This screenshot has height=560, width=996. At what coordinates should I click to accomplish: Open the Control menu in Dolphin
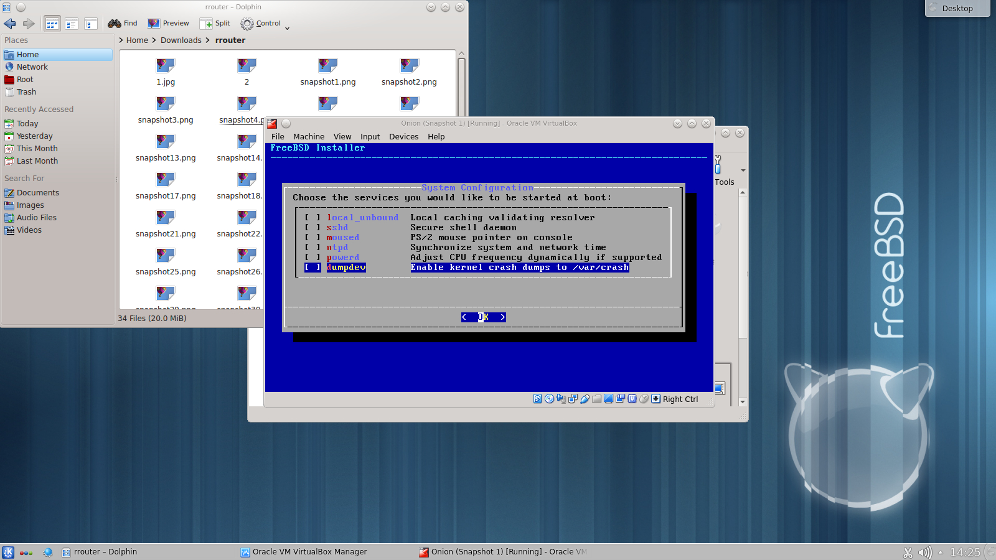click(265, 24)
